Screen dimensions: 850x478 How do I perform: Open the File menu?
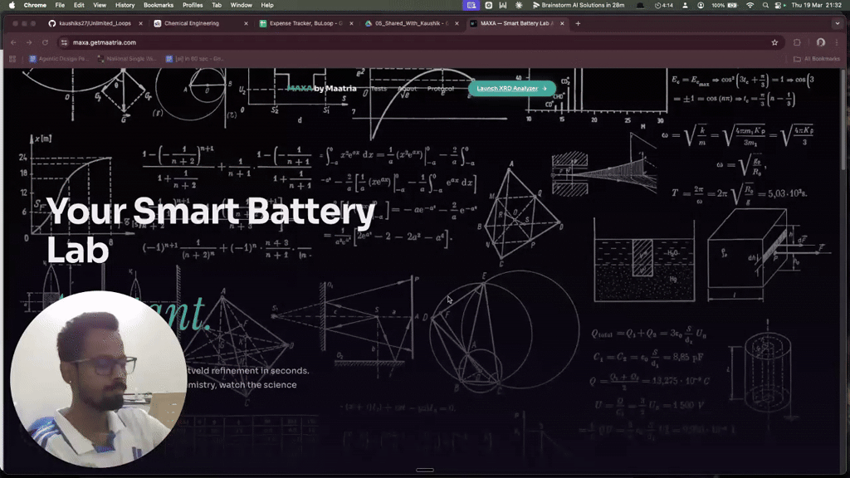coord(60,5)
